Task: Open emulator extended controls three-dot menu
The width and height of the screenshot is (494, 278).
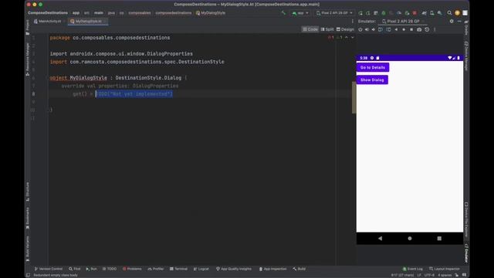Action: [x=435, y=29]
